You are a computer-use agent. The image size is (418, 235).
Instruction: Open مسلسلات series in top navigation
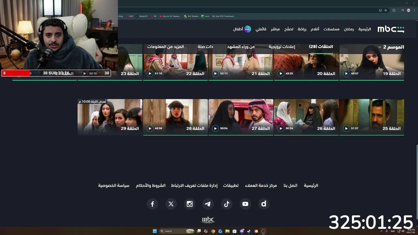pos(331,29)
